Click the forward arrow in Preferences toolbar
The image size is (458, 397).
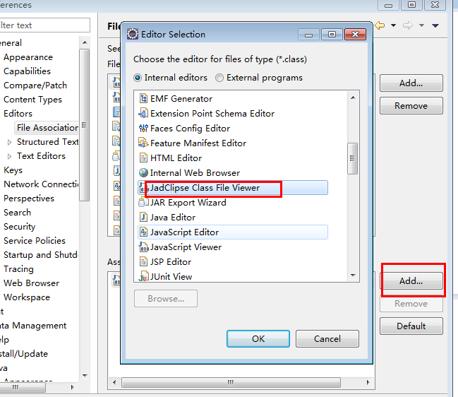tap(408, 25)
